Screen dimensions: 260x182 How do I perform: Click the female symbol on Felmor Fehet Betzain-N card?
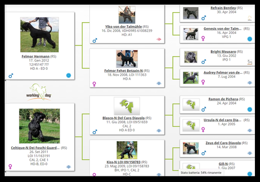click(x=94, y=84)
